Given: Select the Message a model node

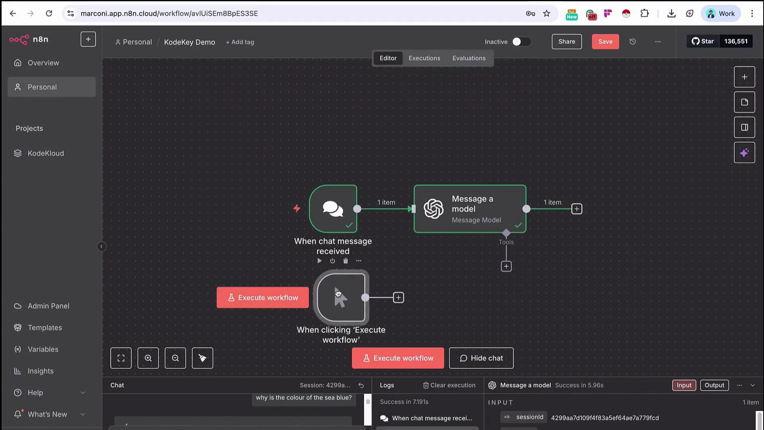Looking at the screenshot, I should pyautogui.click(x=470, y=209).
